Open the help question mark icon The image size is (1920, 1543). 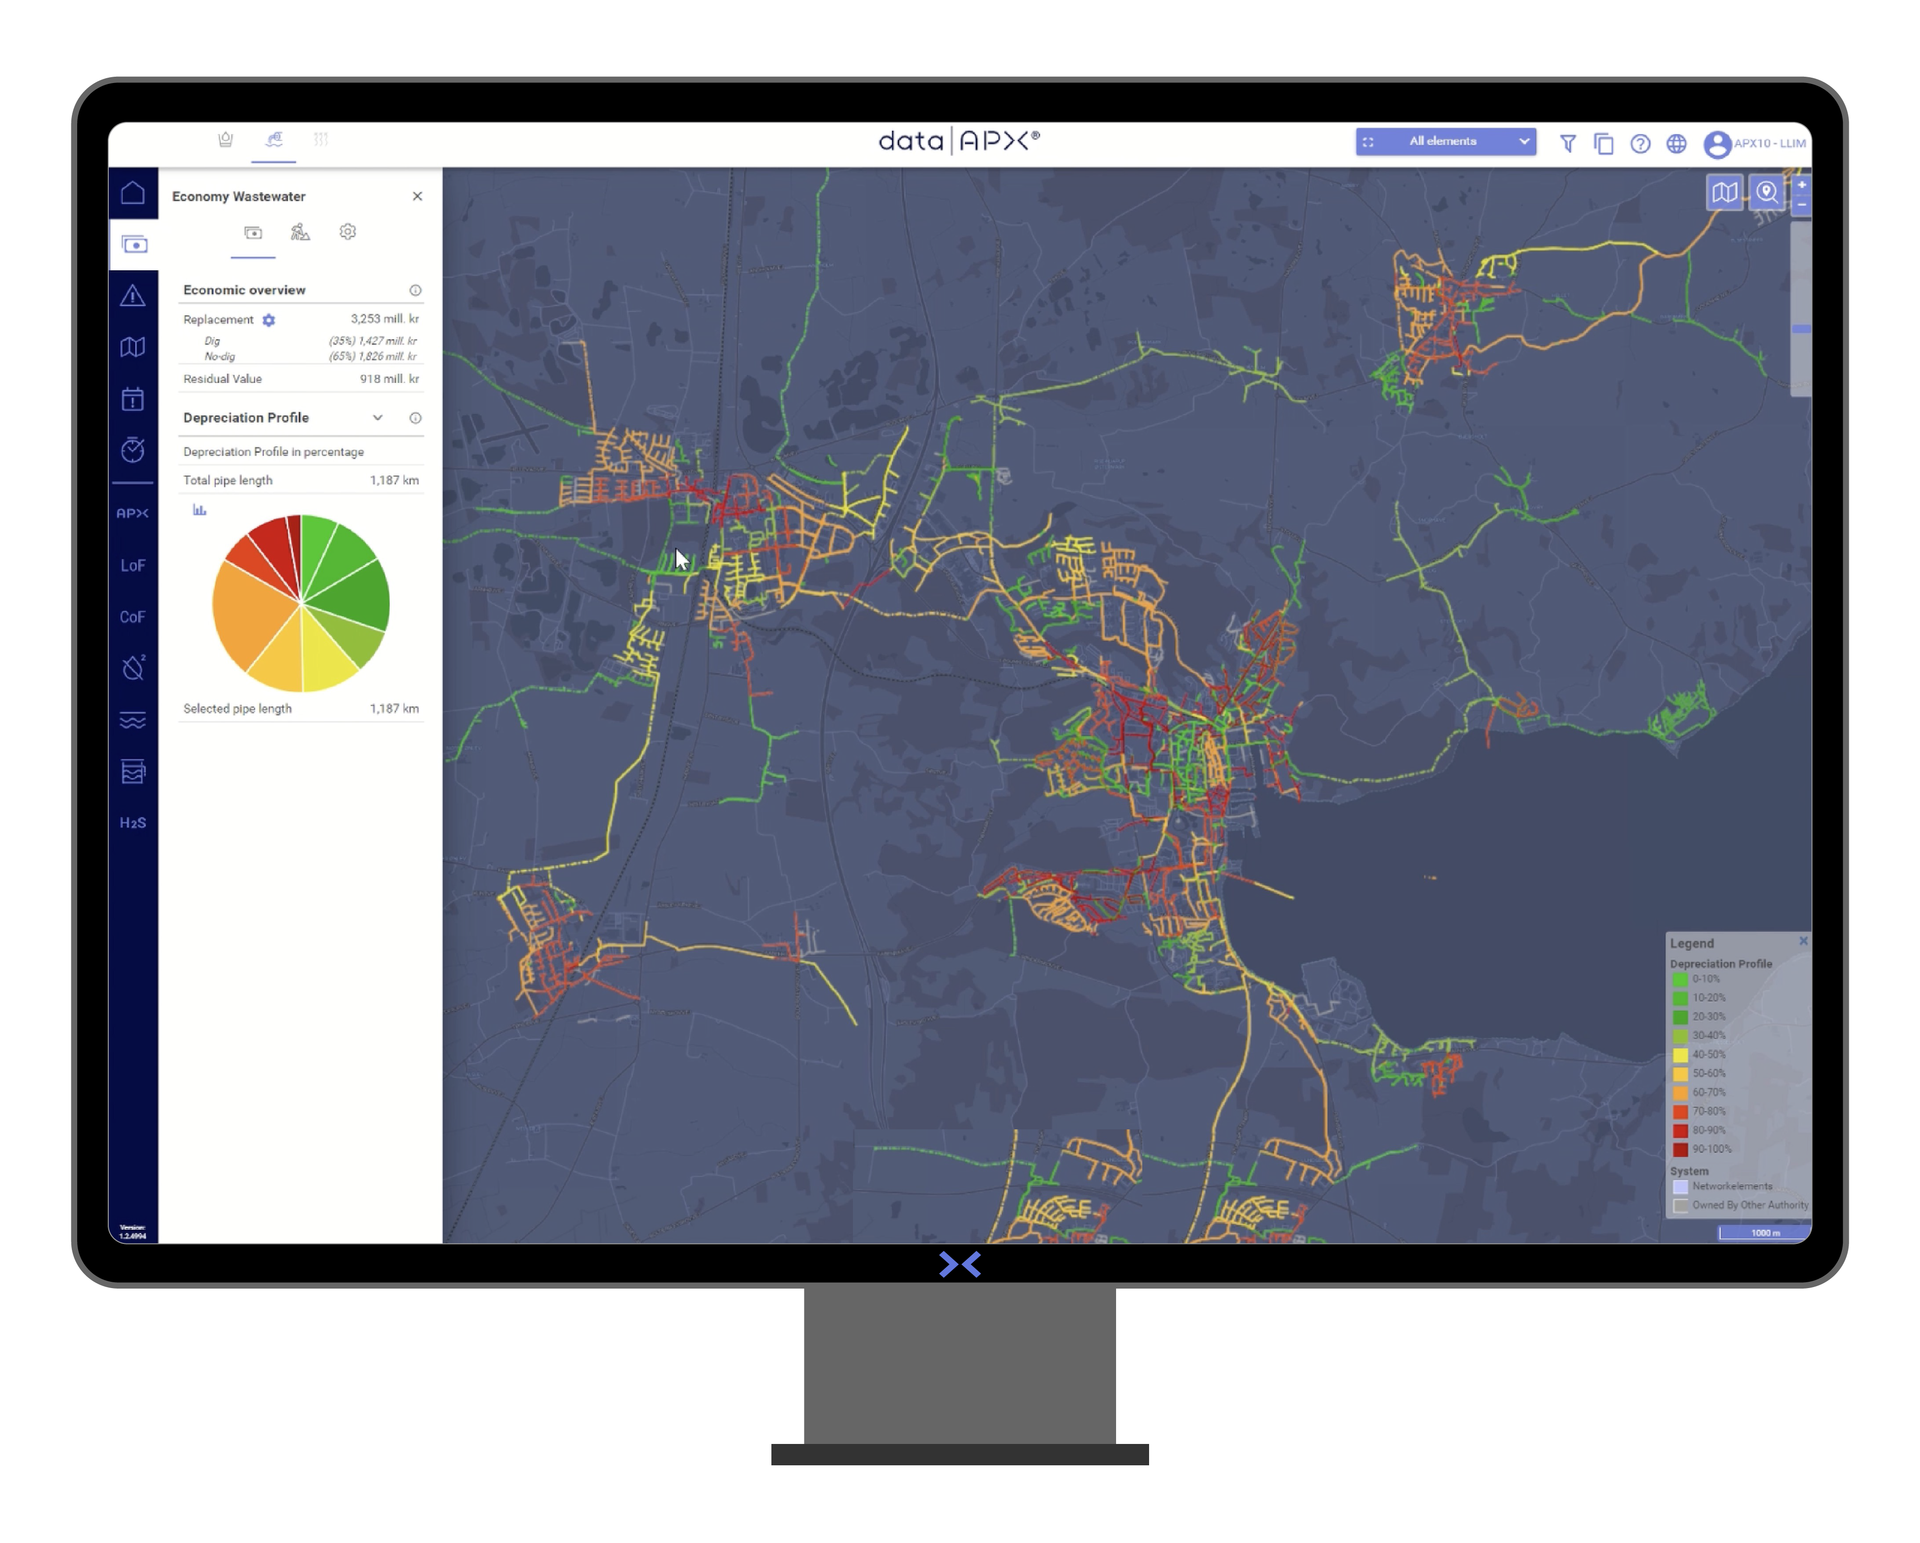click(1639, 143)
